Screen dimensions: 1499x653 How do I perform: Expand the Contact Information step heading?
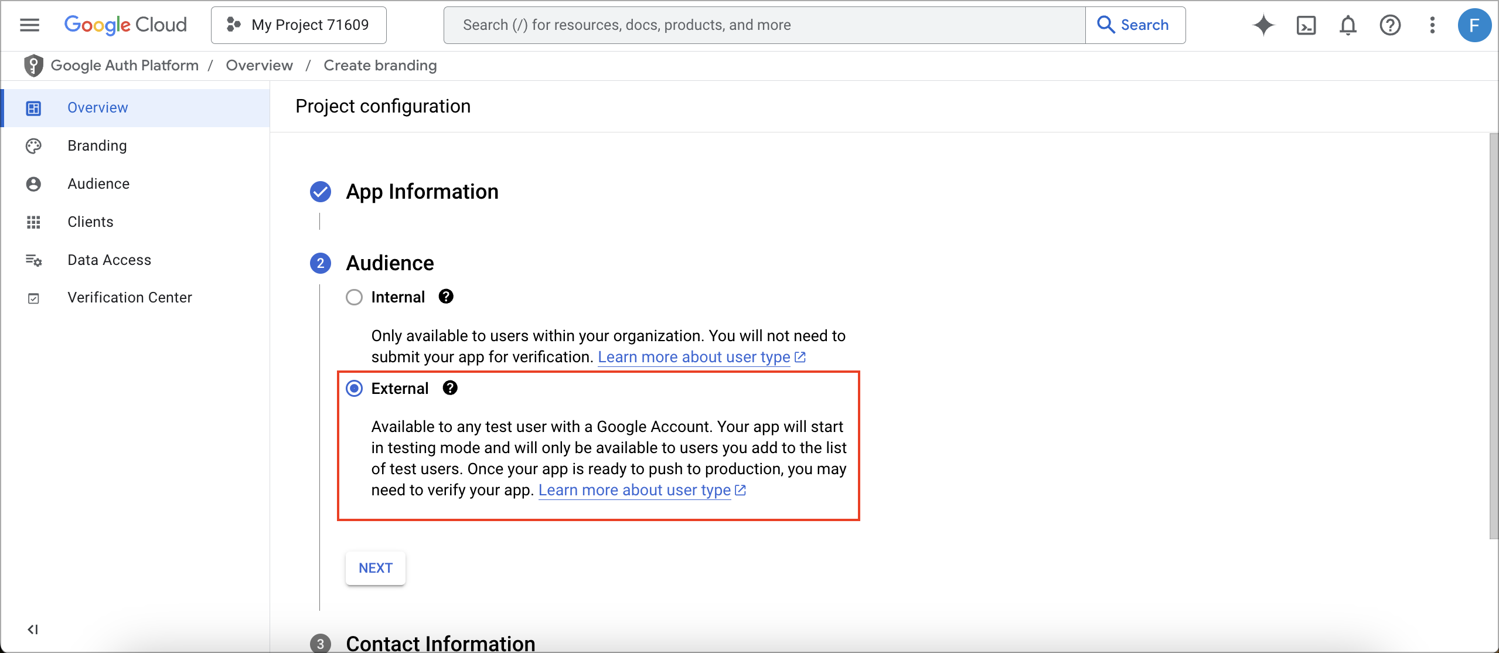pyautogui.click(x=441, y=643)
